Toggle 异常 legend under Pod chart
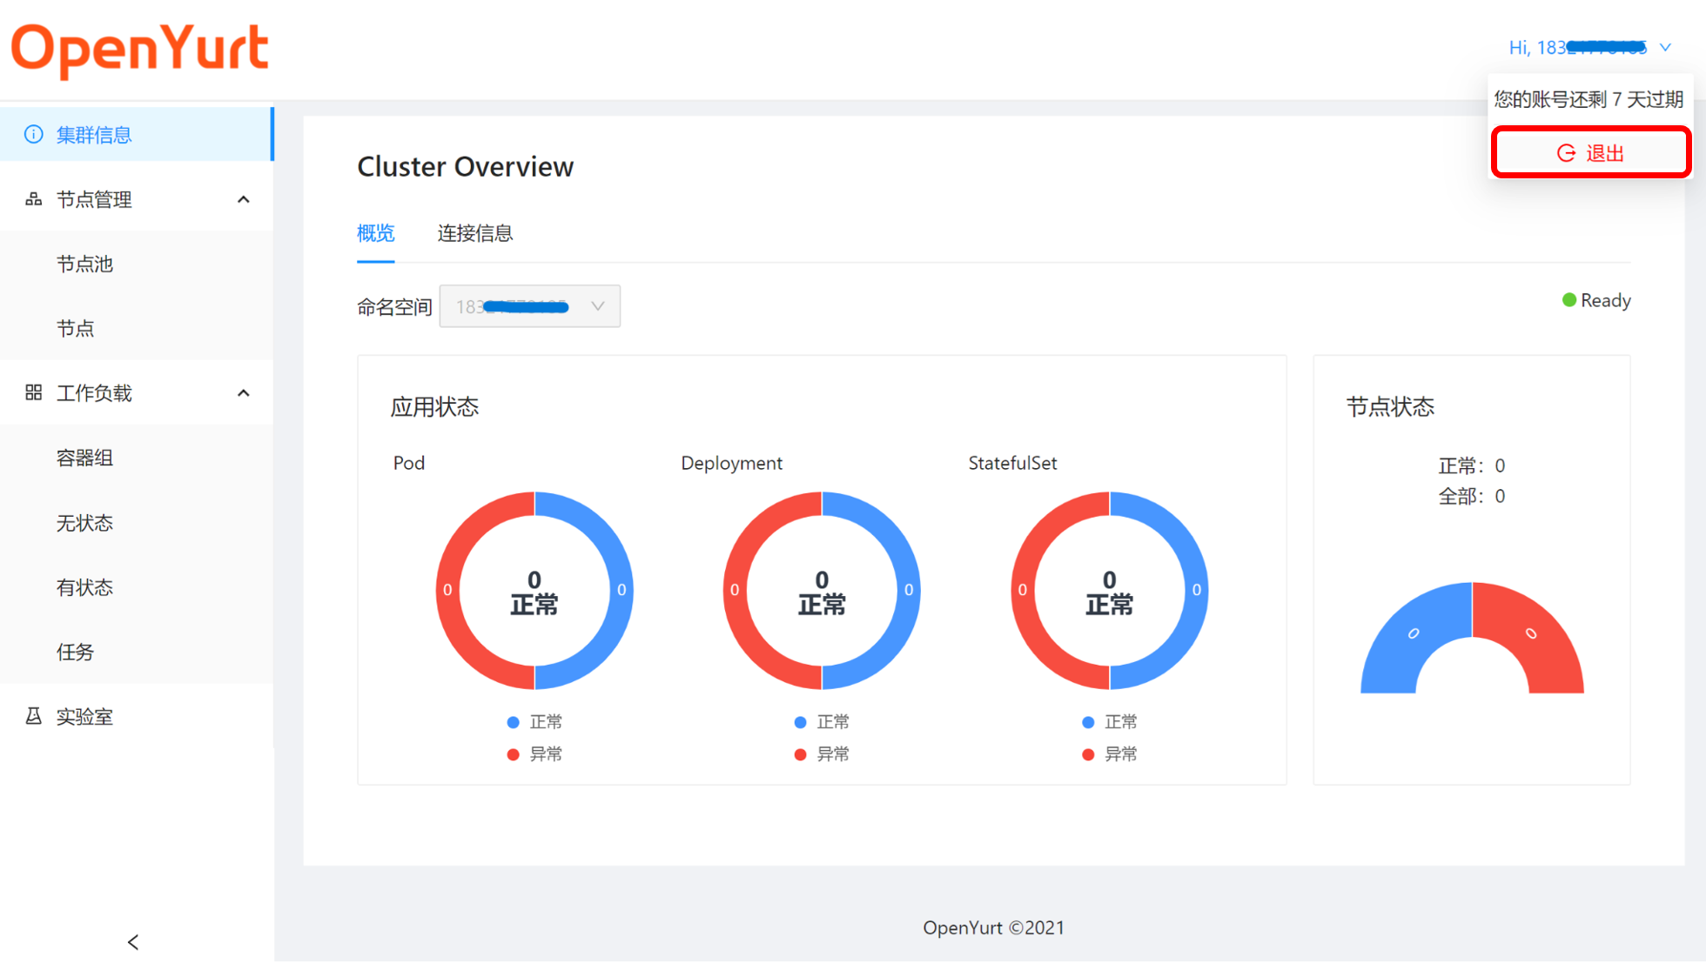This screenshot has width=1706, height=964. click(534, 754)
